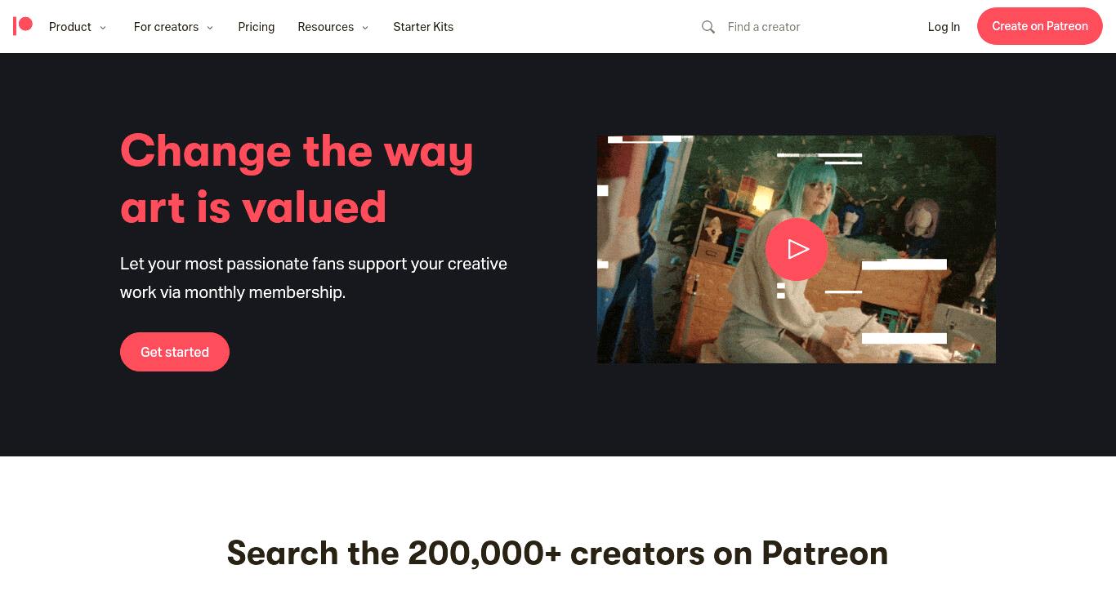1116x605 pixels.
Task: Click the magnifying glass search icon
Action: [708, 27]
